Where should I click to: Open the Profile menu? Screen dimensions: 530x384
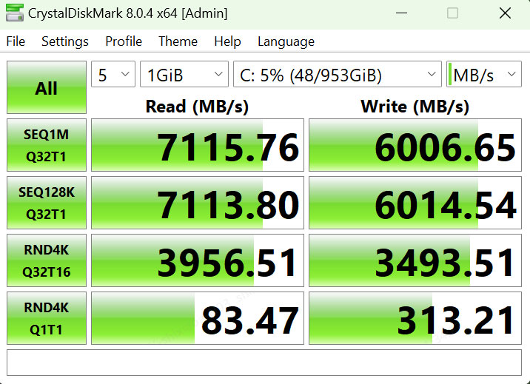123,41
